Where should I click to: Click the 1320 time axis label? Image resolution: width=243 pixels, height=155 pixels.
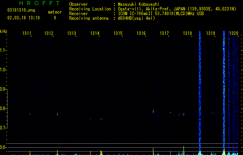(x=234, y=33)
